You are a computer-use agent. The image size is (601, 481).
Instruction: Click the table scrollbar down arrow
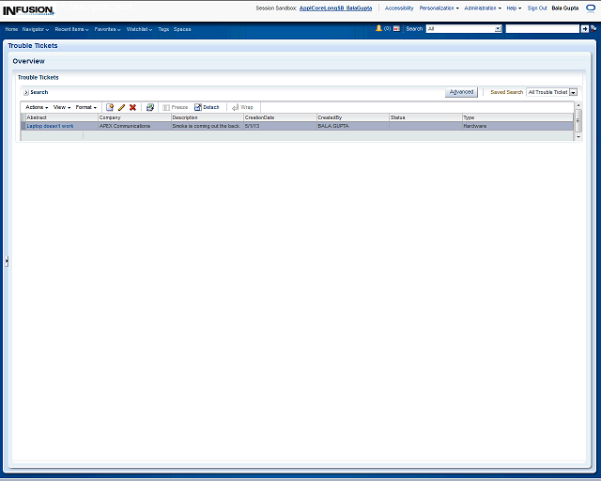[578, 136]
